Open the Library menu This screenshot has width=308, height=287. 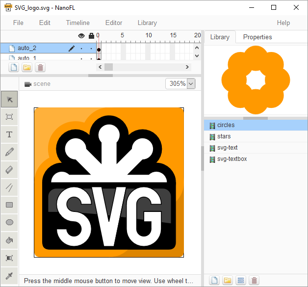147,23
